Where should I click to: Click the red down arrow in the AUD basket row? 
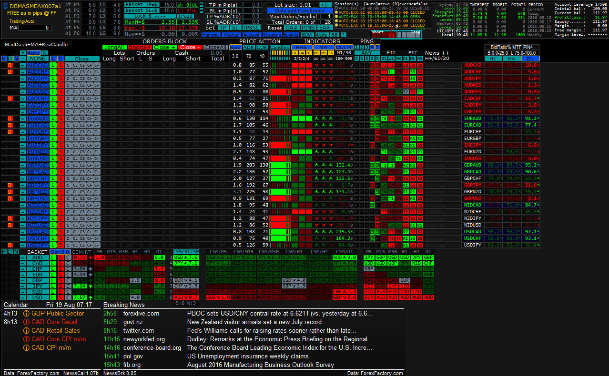coord(91,257)
